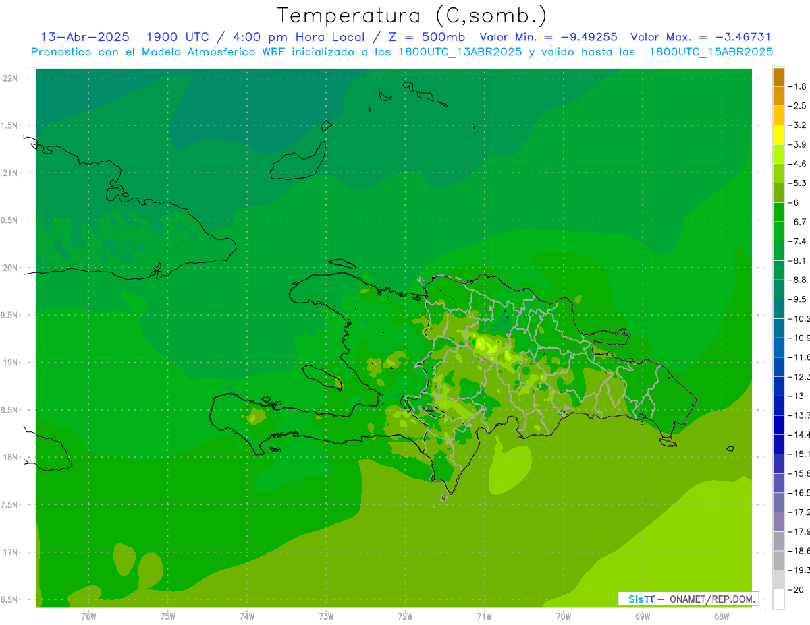Select the '13-Abr-2025' date text
This screenshot has width=810, height=625.
85,37
